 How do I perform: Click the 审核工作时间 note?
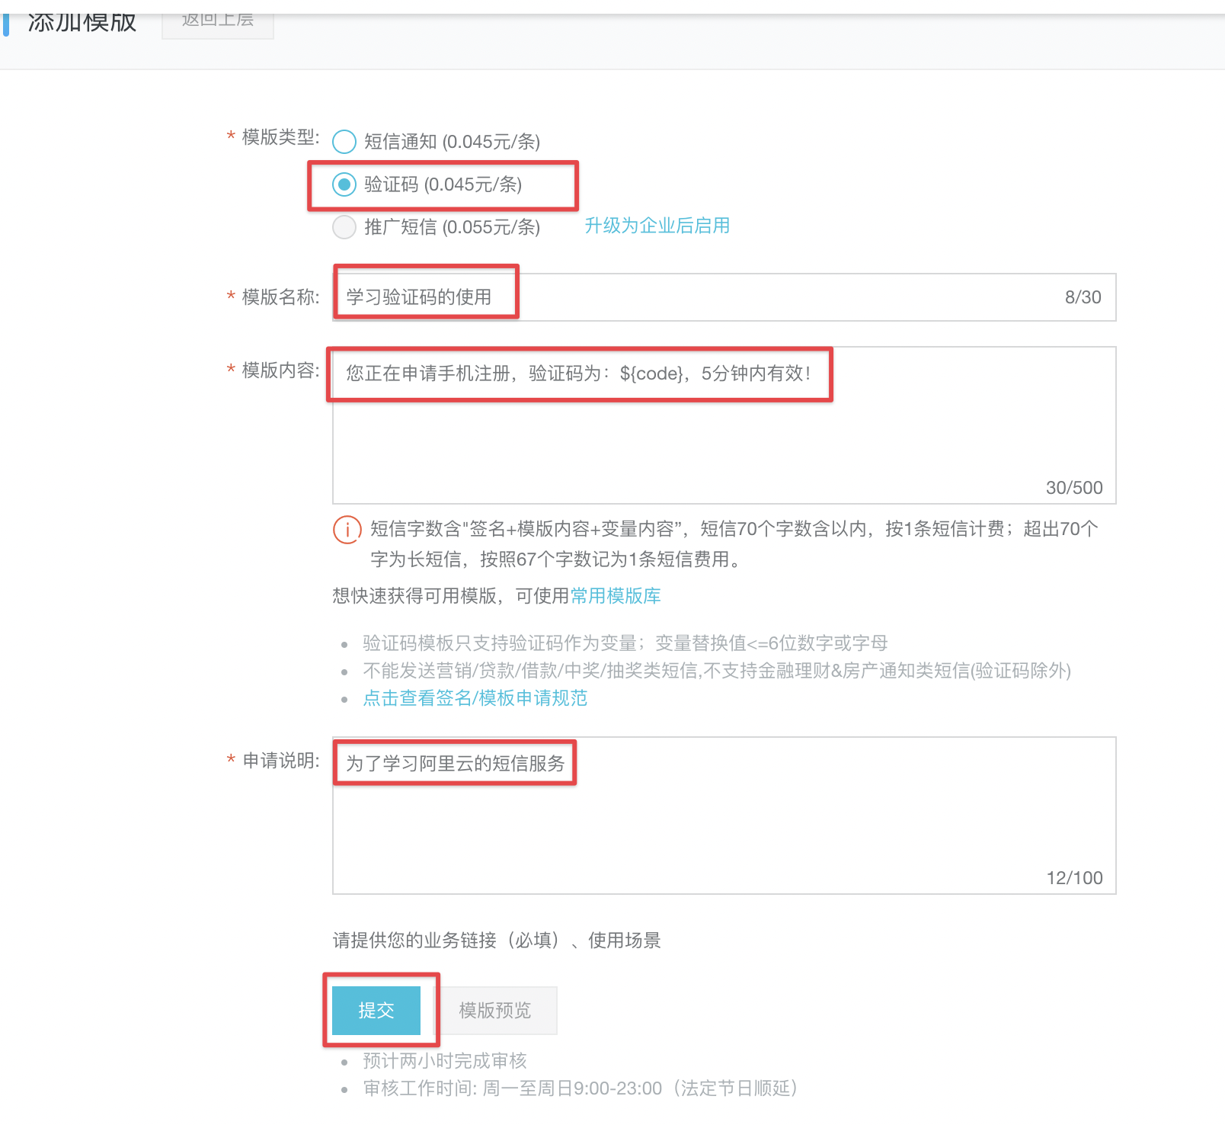pyautogui.click(x=581, y=1088)
